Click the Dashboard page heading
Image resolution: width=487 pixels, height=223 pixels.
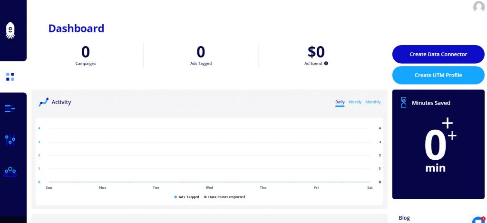click(x=76, y=28)
